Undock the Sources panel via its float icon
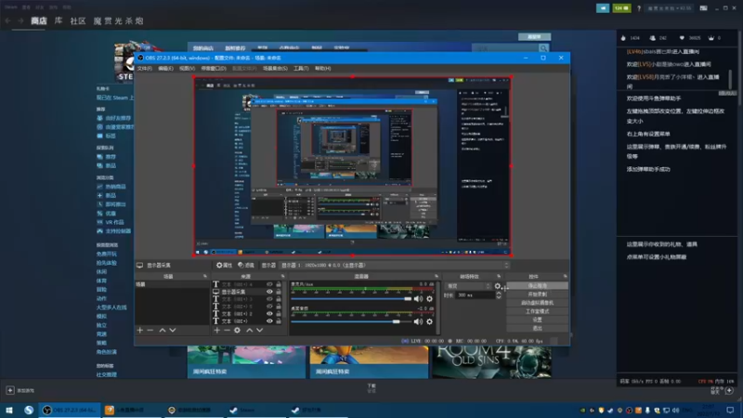743x418 pixels. click(x=283, y=276)
